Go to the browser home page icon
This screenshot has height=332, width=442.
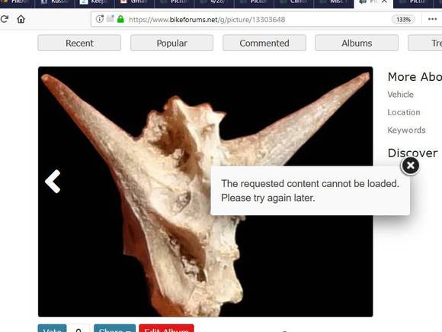[x=21, y=19]
